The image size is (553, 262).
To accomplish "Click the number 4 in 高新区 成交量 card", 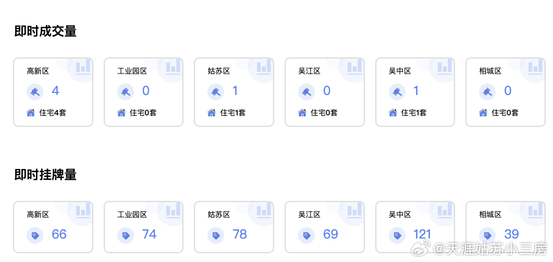I will [x=55, y=91].
